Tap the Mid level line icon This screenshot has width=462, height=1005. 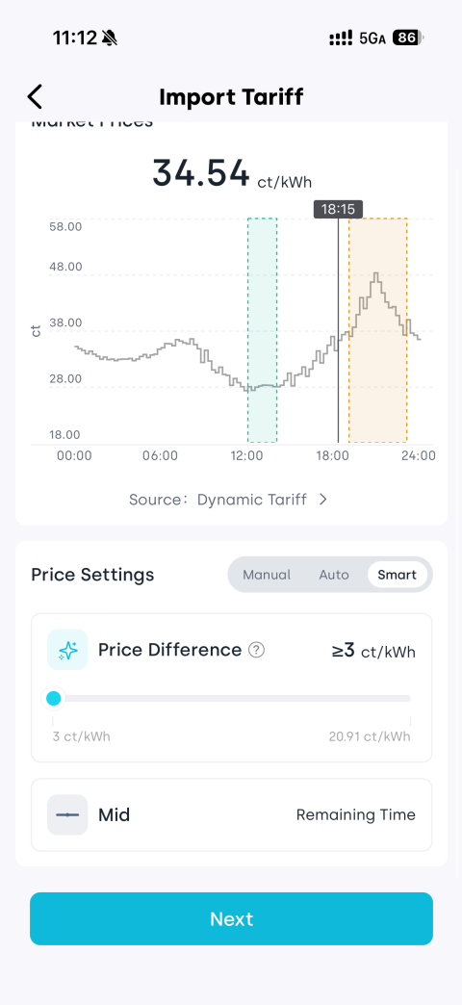click(67, 814)
